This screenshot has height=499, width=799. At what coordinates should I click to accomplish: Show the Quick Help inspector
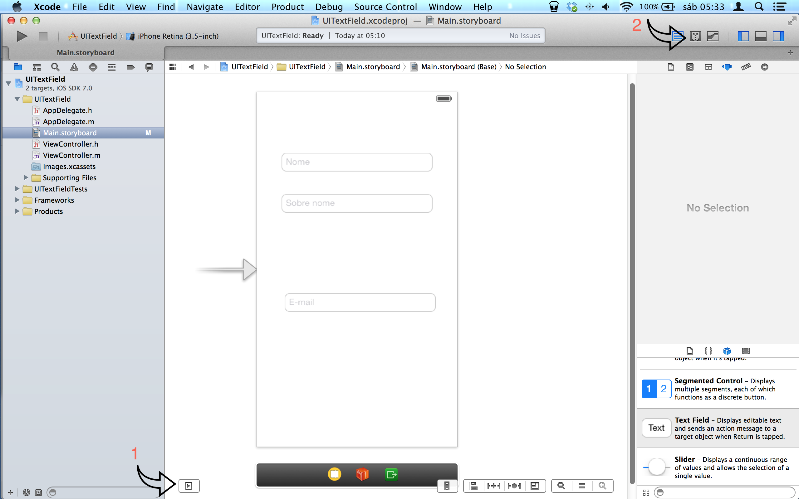pos(690,67)
